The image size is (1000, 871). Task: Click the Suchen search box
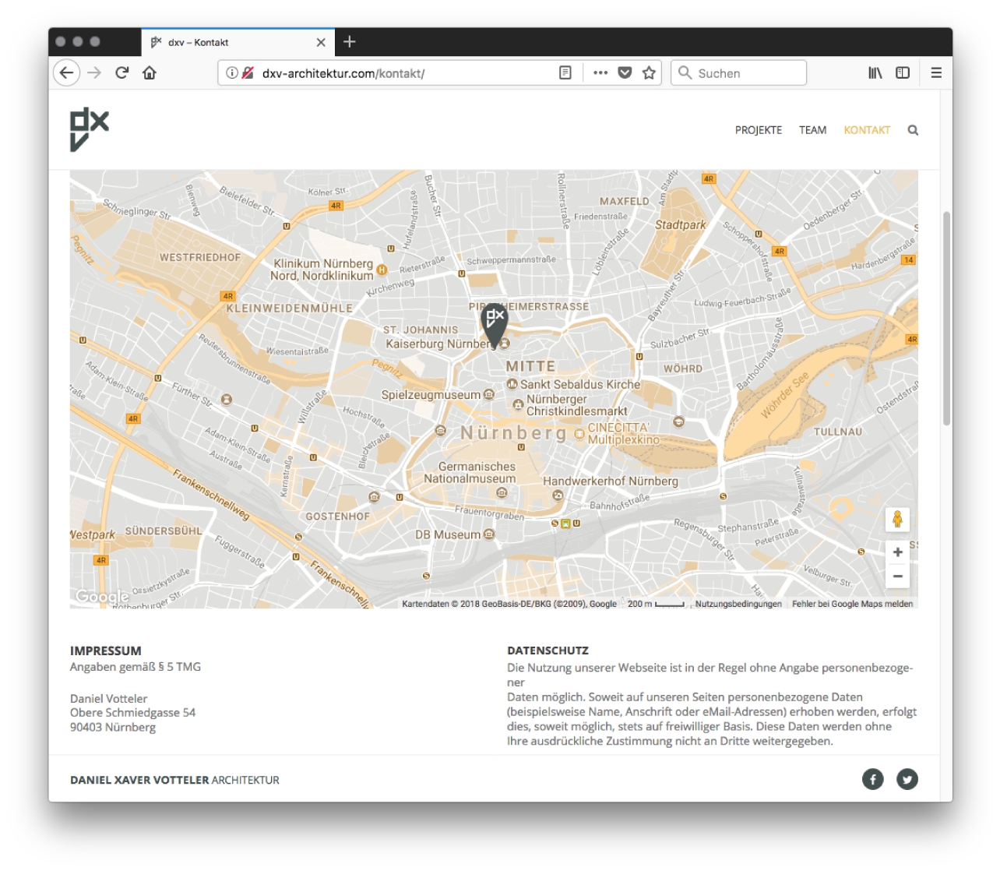coord(738,72)
